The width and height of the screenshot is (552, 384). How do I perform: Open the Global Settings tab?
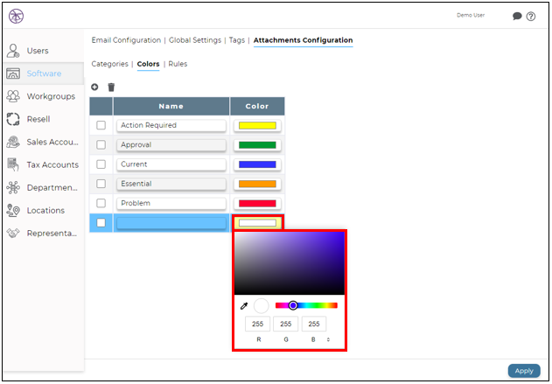(195, 40)
